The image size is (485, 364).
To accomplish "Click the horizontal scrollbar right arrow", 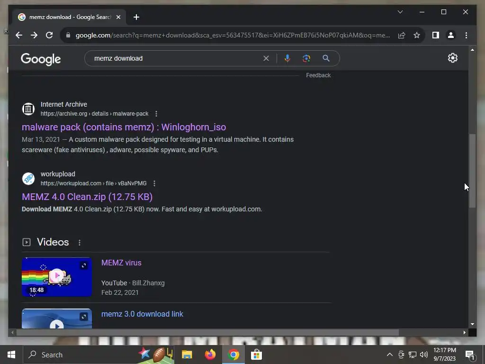I will [464, 332].
